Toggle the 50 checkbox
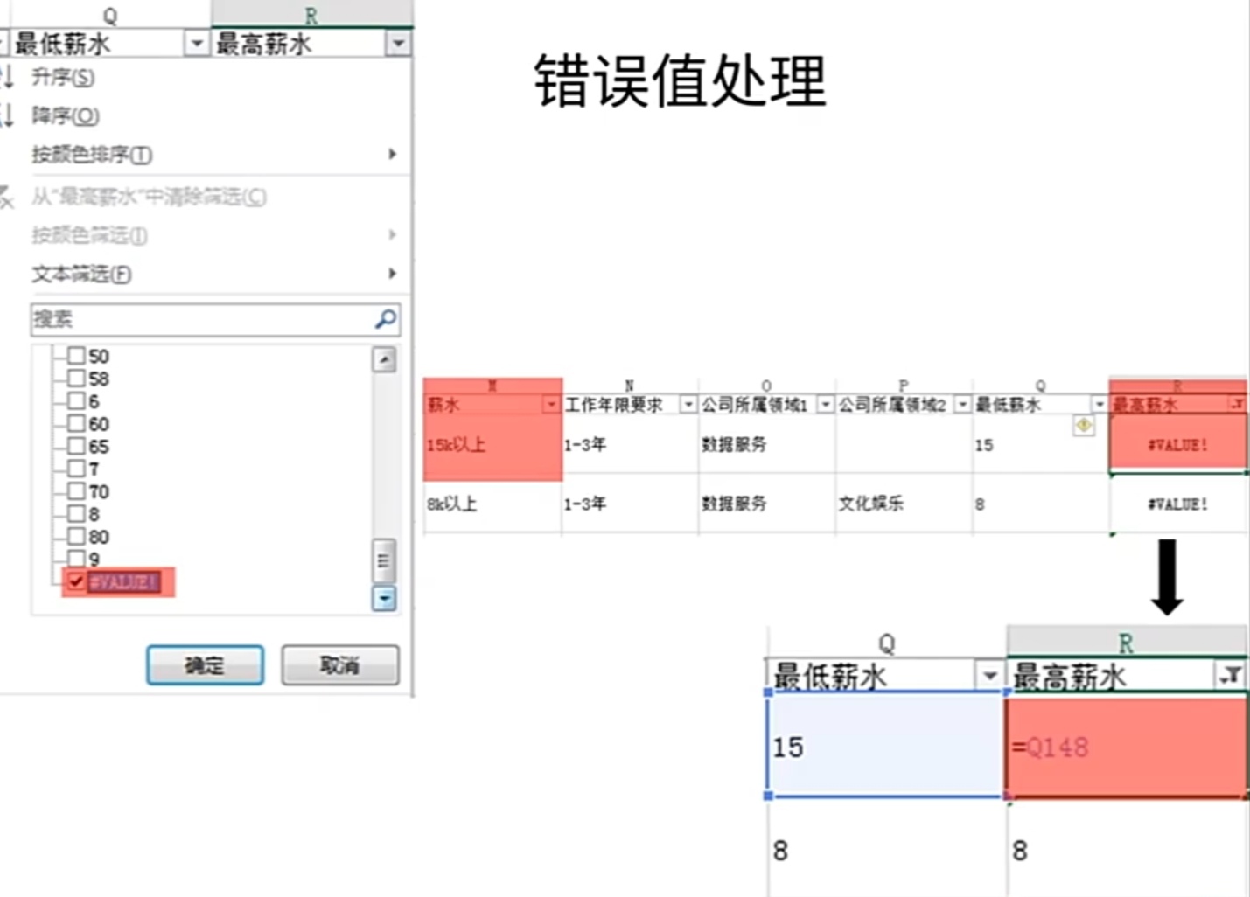The height and width of the screenshot is (897, 1250). (x=77, y=356)
